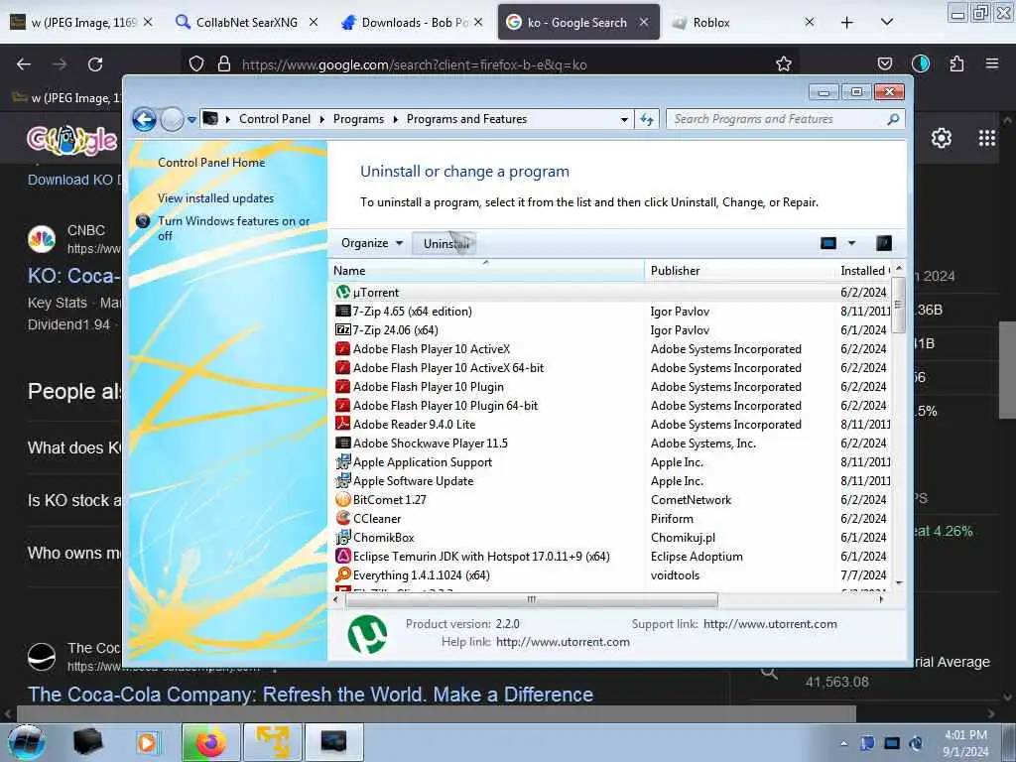Select Apple Software Update icon
The height and width of the screenshot is (762, 1016).
click(x=342, y=481)
